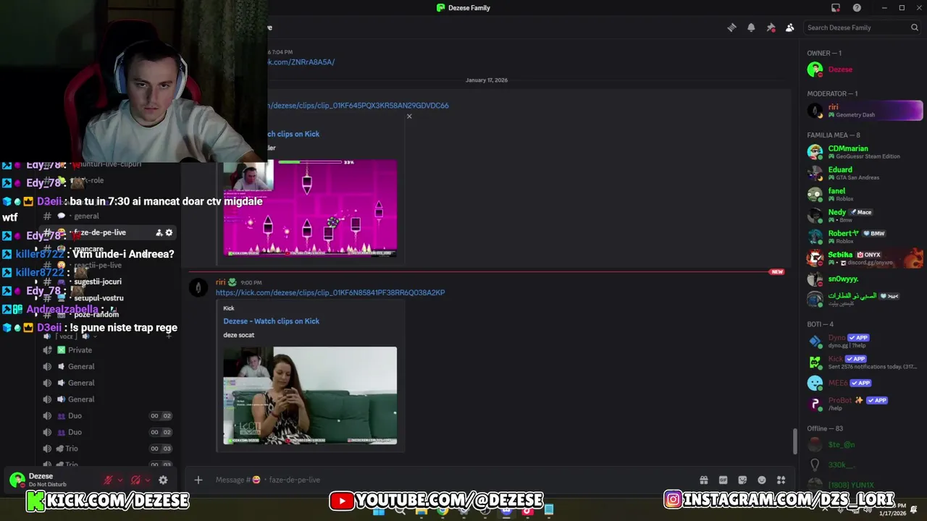
Task: Select the poze-random channel
Action: click(x=109, y=315)
